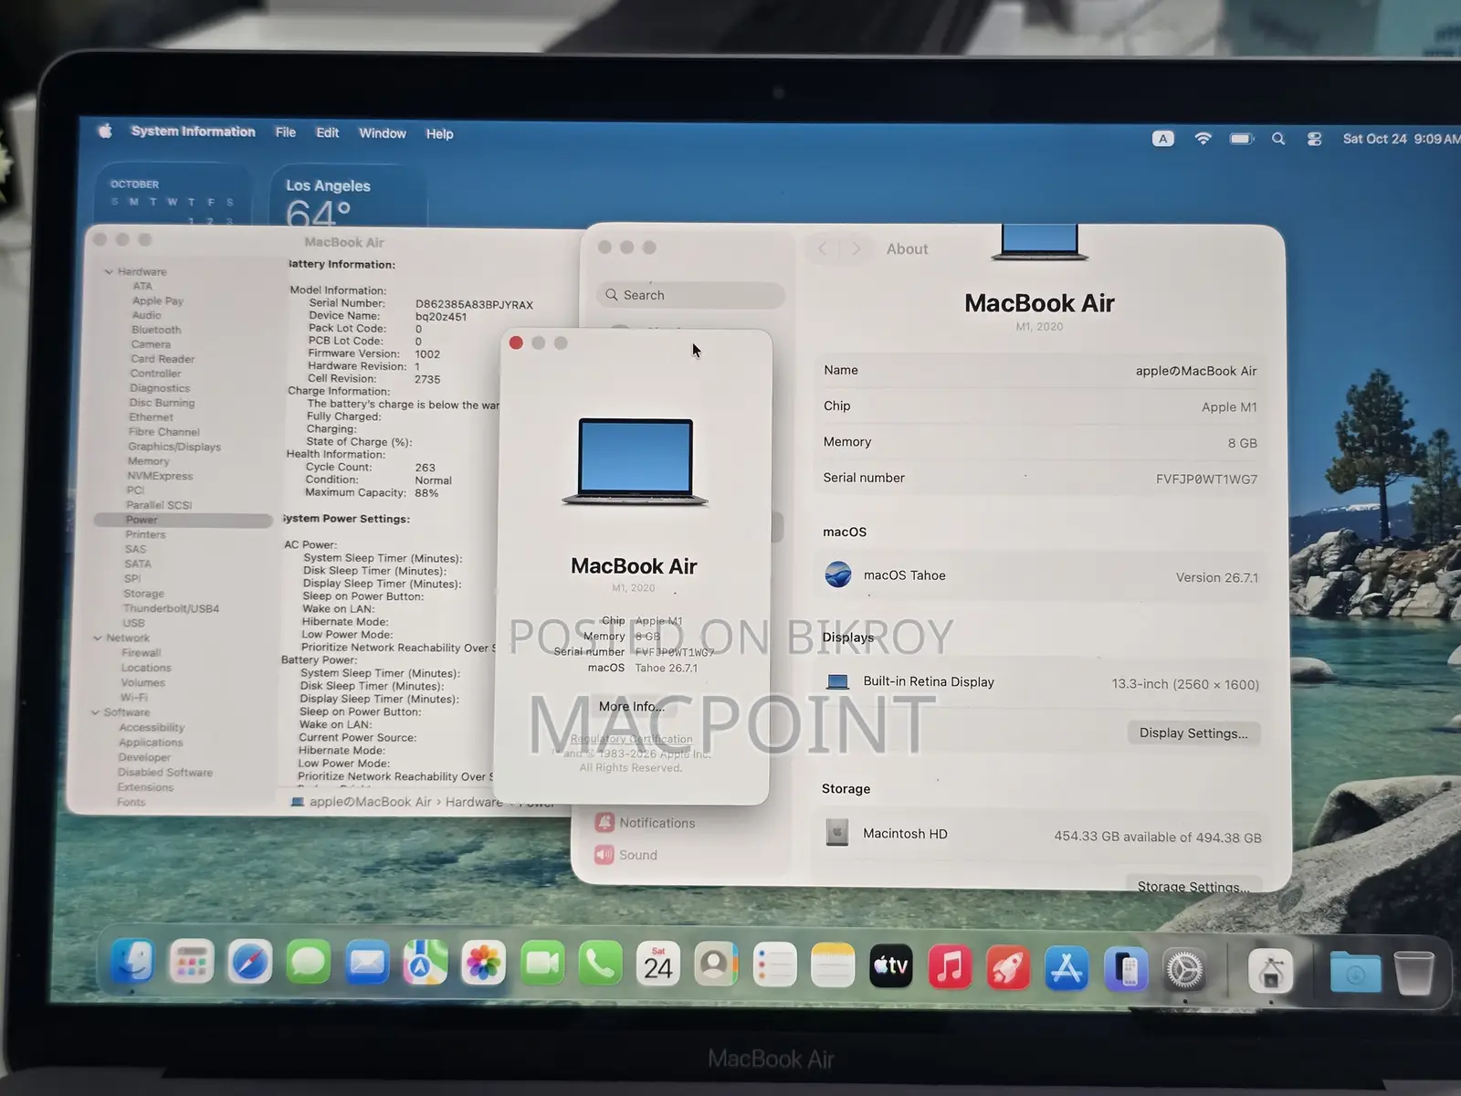1461x1096 pixels.
Task: Open Photos app in the dock
Action: coord(484,964)
